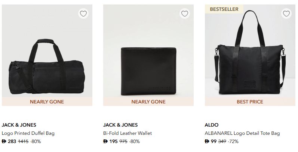The image size is (298, 152).
Task: Go to the ALDO brand link
Action: tap(212, 125)
